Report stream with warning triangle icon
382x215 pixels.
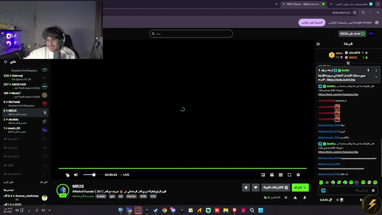pyautogui.click(x=295, y=197)
